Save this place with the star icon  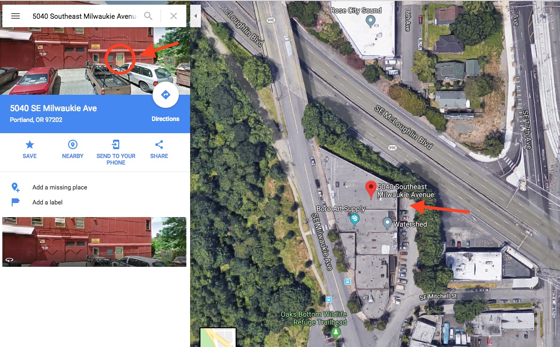pyautogui.click(x=30, y=144)
